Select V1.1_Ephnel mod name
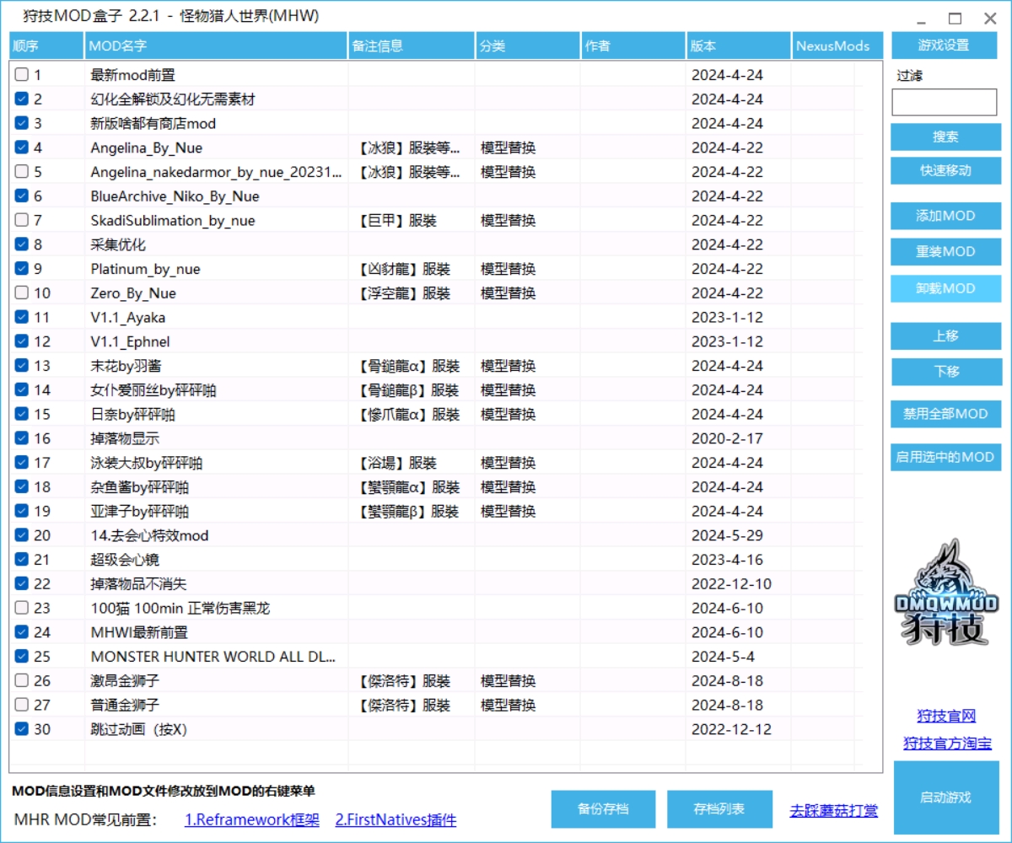 [130, 342]
